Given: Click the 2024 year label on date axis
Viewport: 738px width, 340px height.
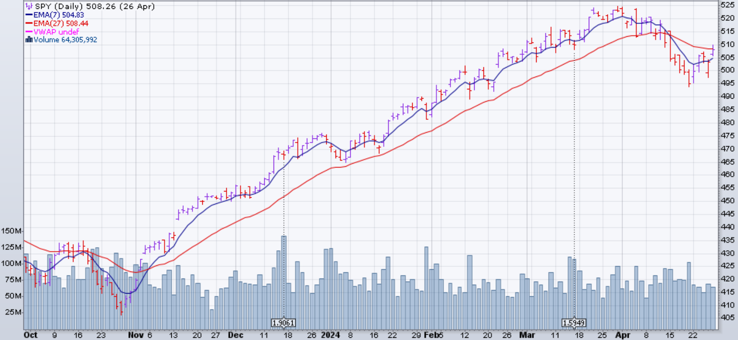Looking at the screenshot, I should click(331, 335).
